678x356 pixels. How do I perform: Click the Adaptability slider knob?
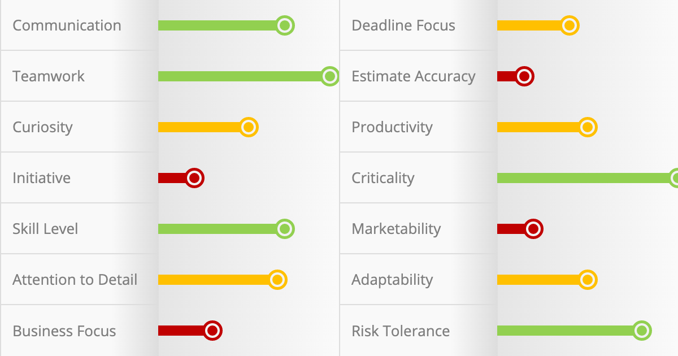click(x=588, y=280)
